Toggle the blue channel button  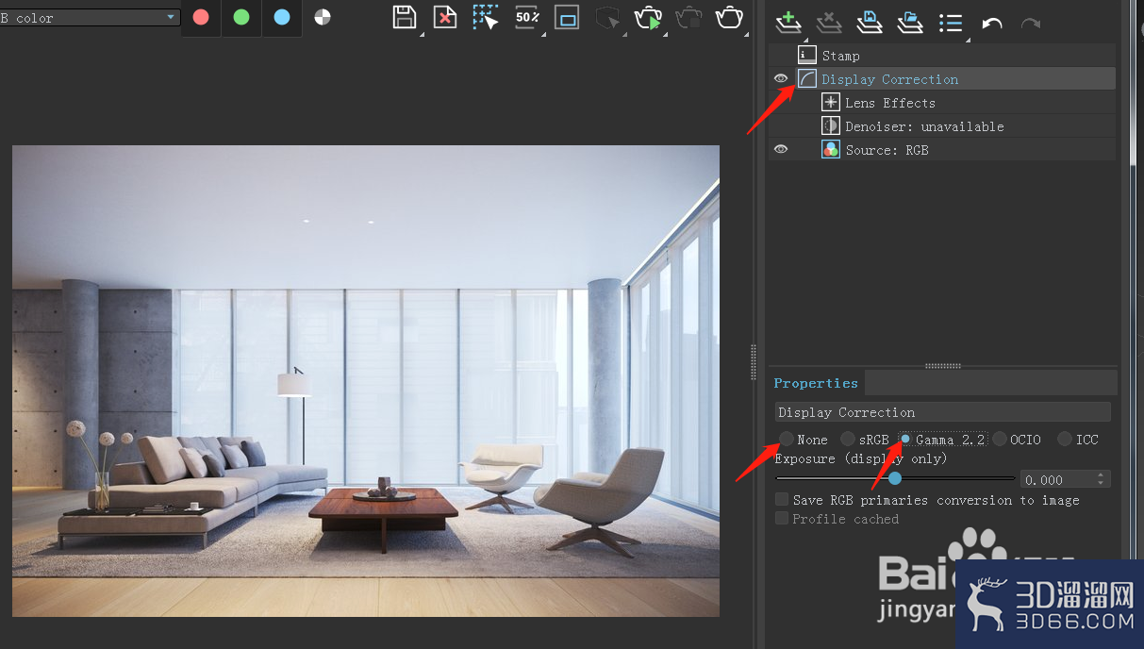pos(282,18)
